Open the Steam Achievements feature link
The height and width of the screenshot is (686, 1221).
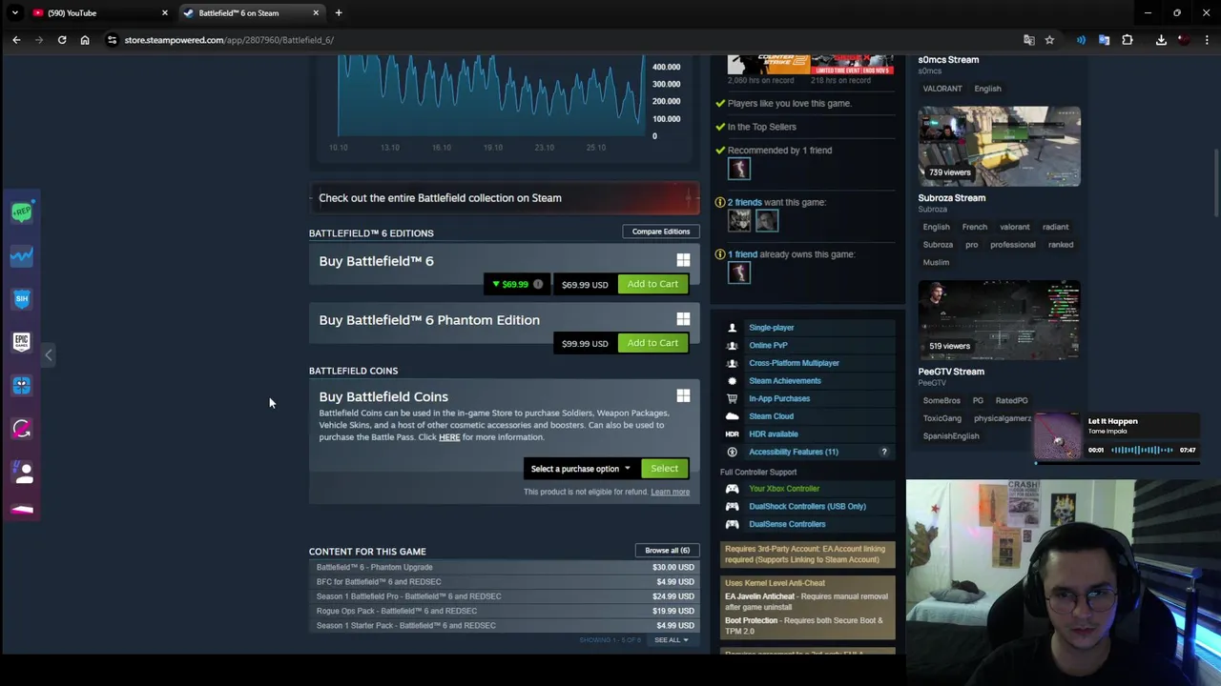(x=784, y=381)
